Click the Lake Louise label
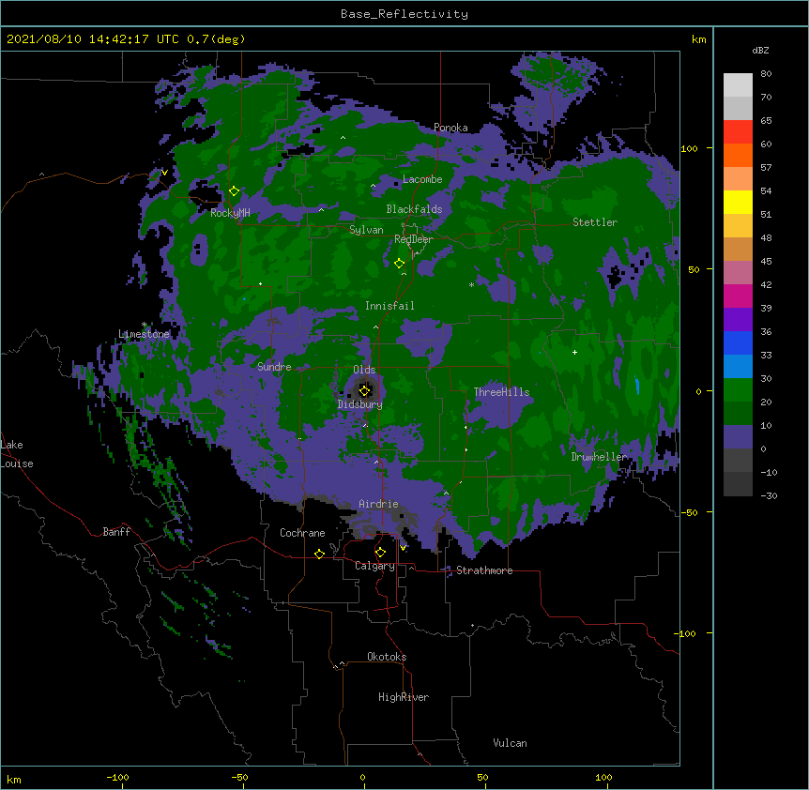This screenshot has width=809, height=790. [17, 454]
